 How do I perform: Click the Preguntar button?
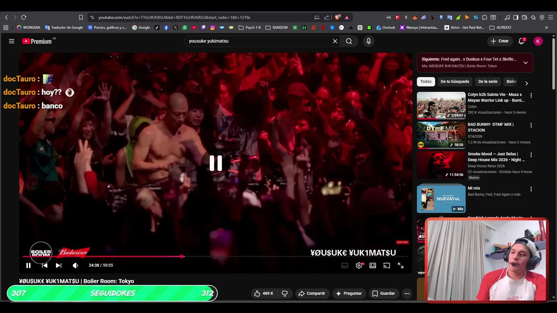point(349,293)
